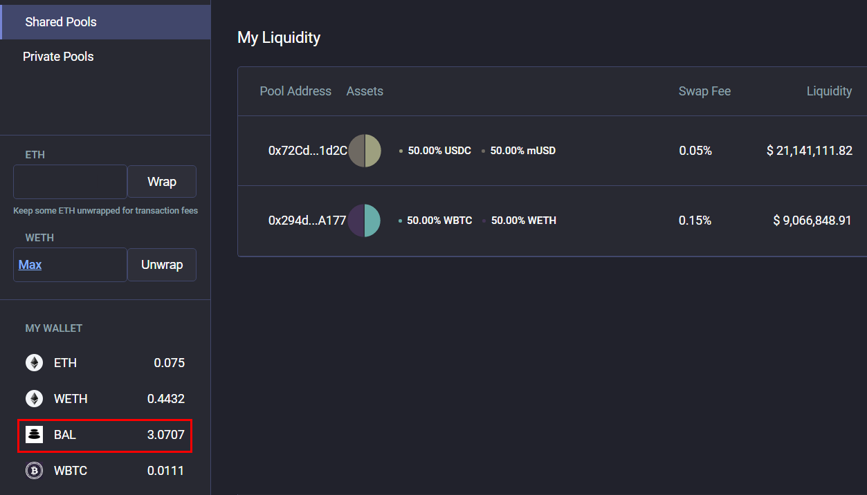The width and height of the screenshot is (867, 495).
Task: Click the USDC/mUSD pool pie chart
Action: 365,151
